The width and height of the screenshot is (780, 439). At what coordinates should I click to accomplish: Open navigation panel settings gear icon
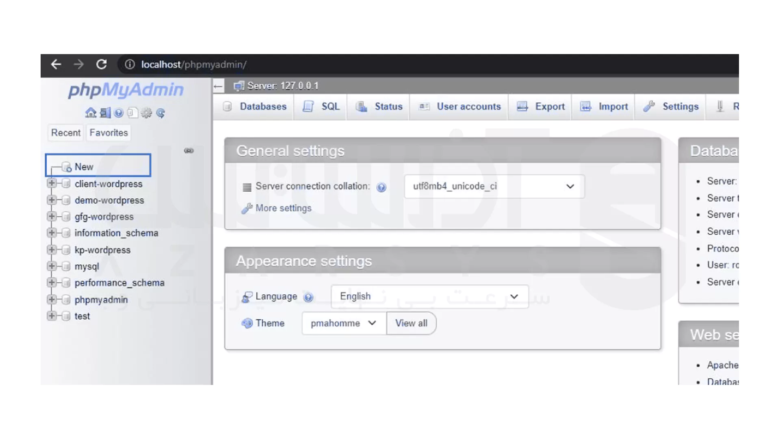(146, 113)
